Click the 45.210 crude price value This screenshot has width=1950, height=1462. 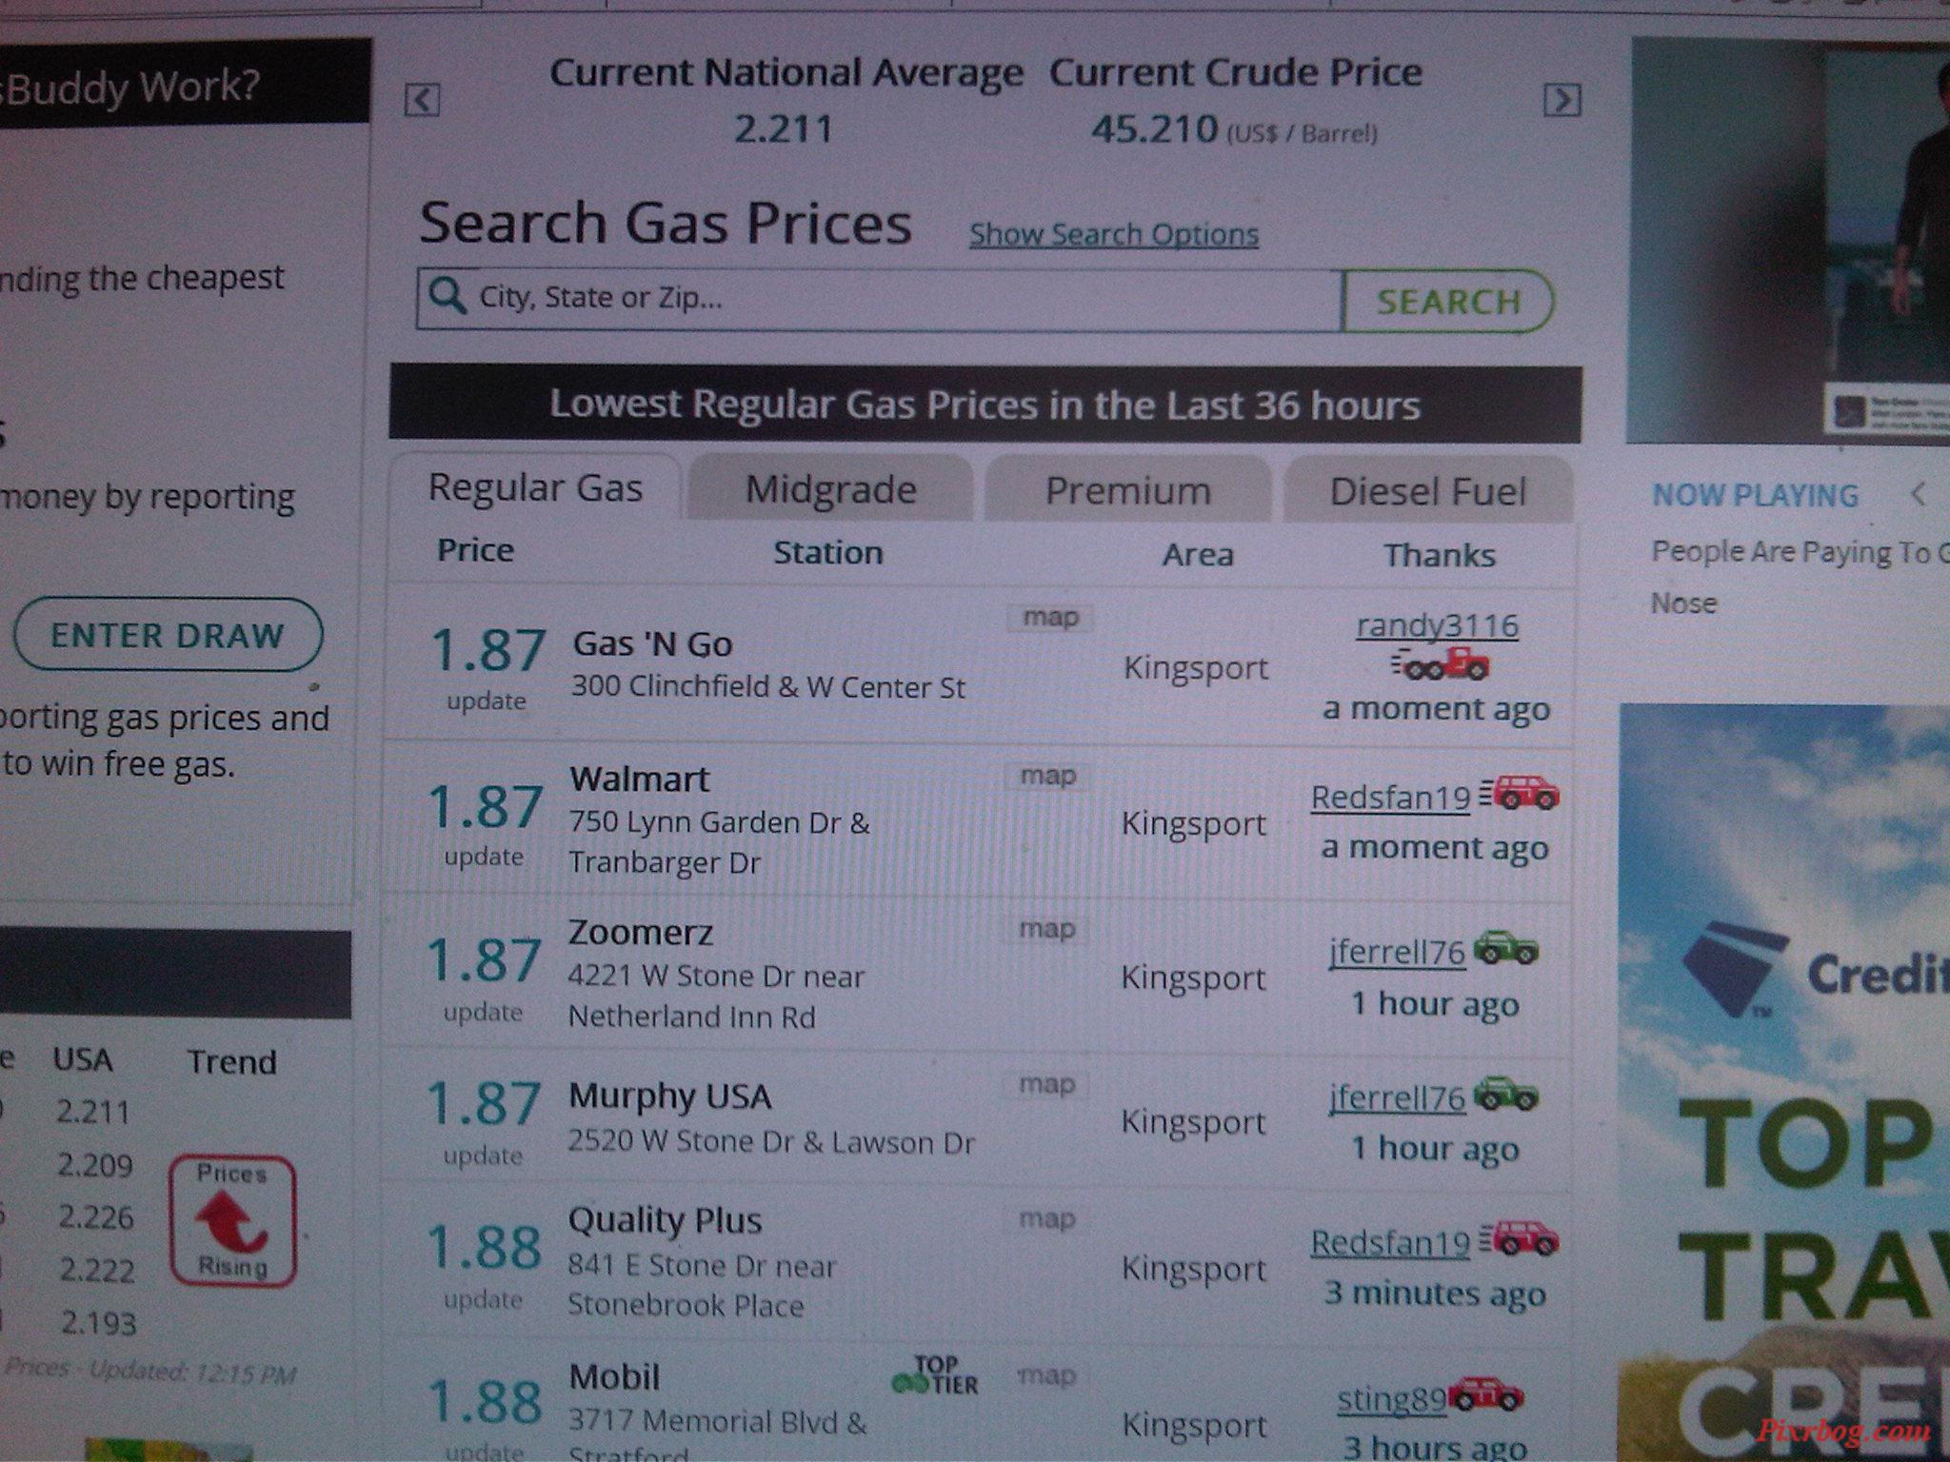[x=1155, y=129]
